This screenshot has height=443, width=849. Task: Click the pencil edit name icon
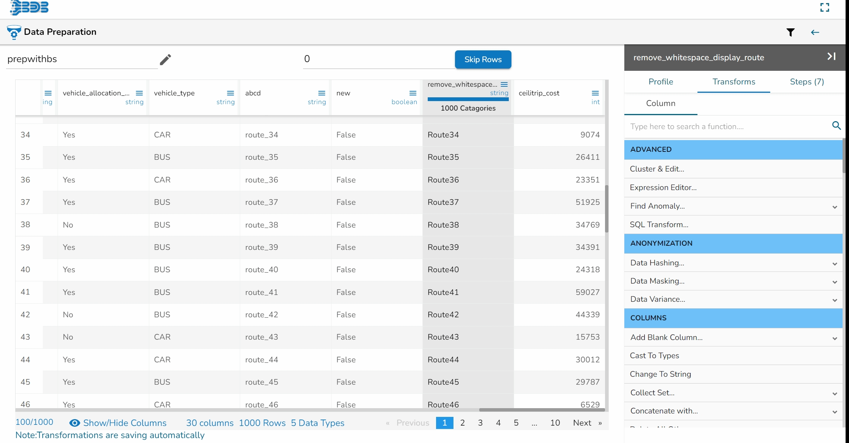point(165,59)
